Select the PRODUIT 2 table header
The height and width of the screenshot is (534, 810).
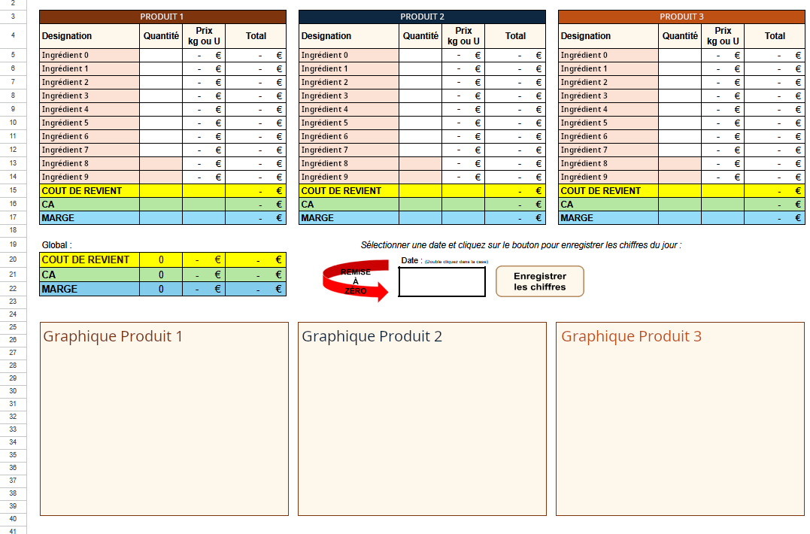[x=422, y=17]
